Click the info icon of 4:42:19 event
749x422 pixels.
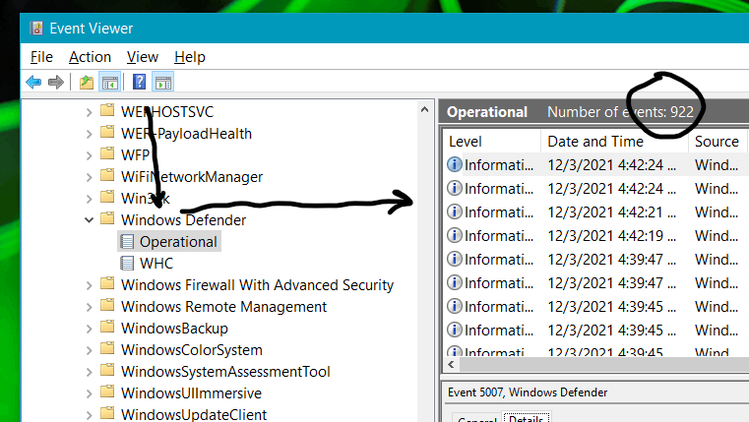coord(455,235)
